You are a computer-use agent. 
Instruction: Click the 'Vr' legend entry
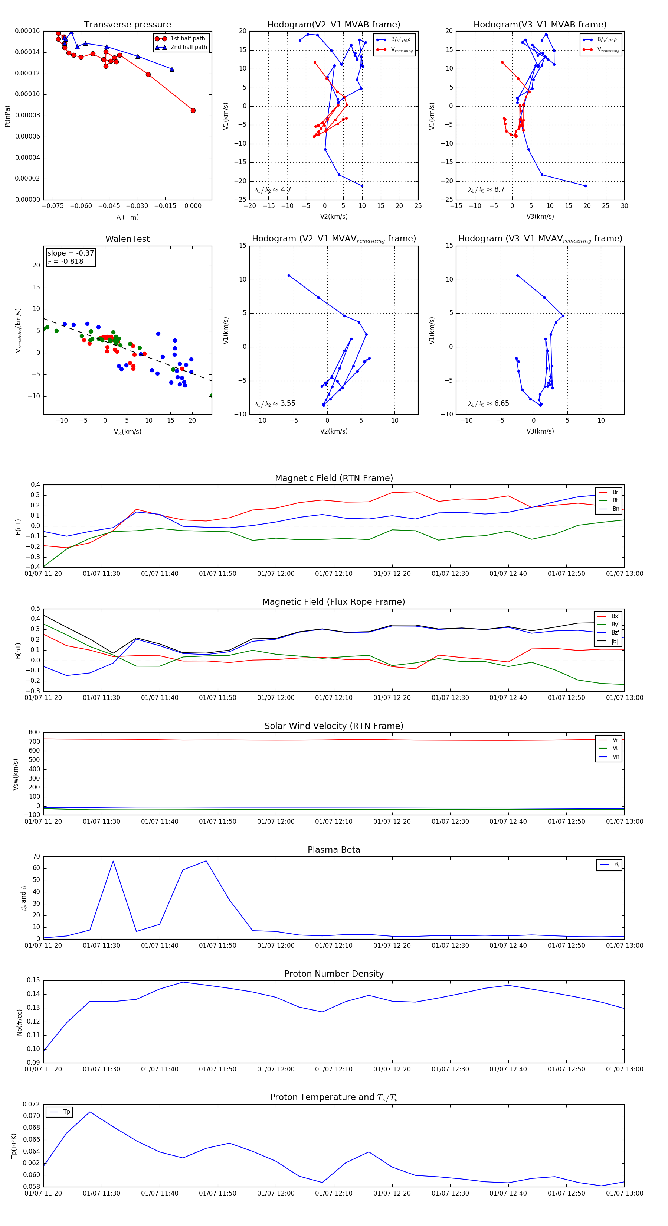(x=609, y=740)
